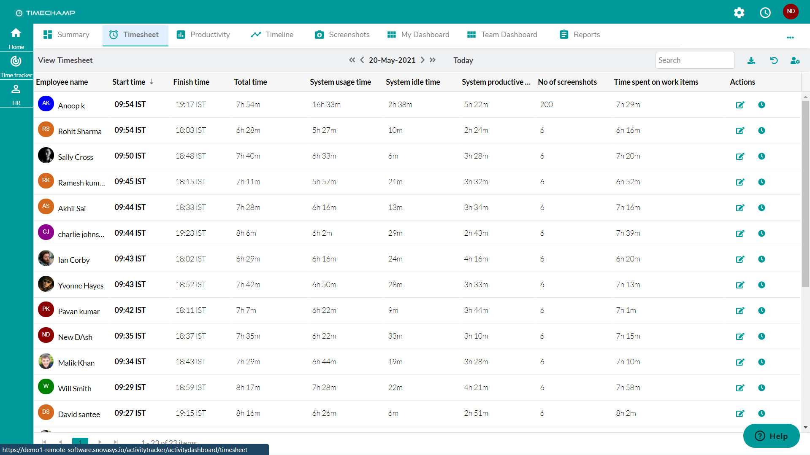
Task: Select the Home icon in the sidebar
Action: coord(16,32)
